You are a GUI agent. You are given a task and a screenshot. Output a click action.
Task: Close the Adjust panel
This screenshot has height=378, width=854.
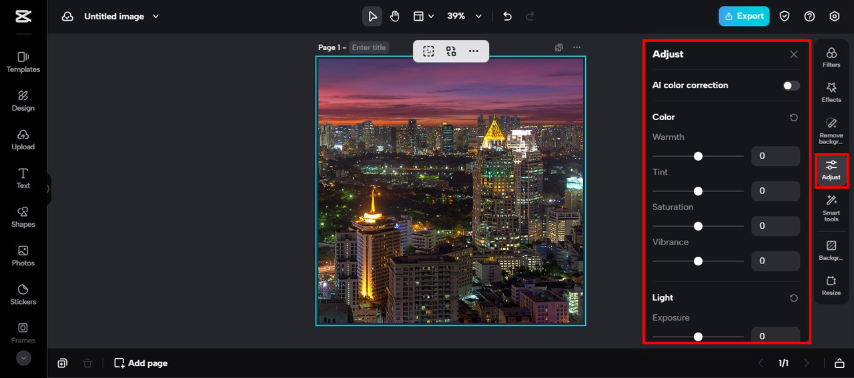pyautogui.click(x=793, y=55)
